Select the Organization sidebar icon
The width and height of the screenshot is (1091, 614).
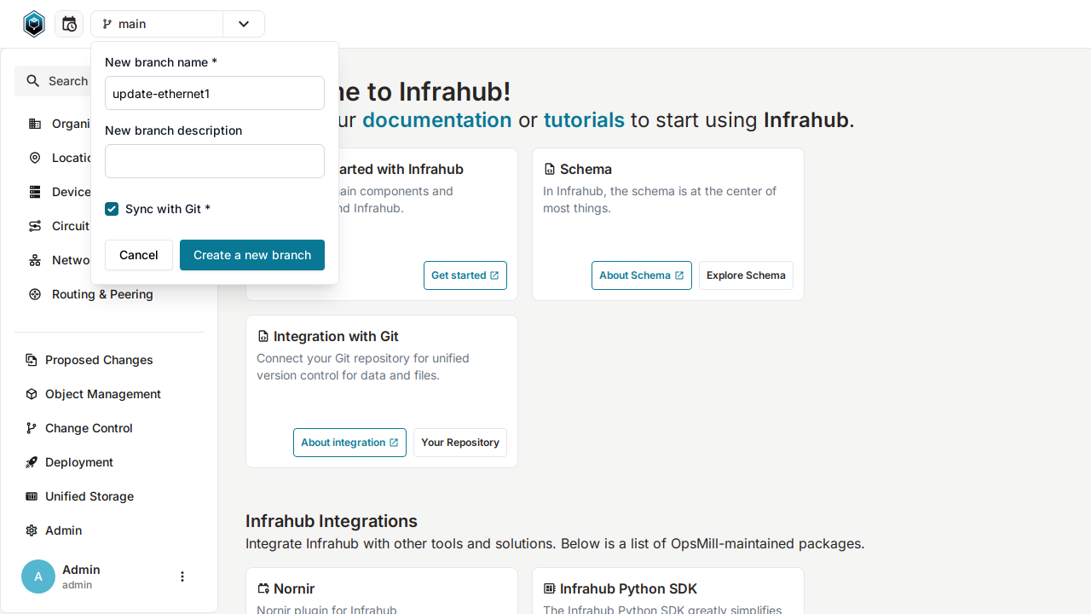[34, 124]
